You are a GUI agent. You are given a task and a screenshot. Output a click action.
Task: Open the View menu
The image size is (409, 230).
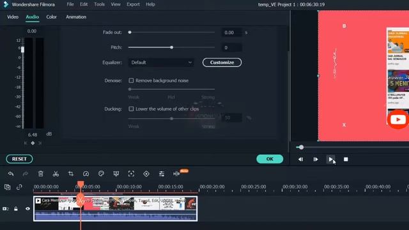pyautogui.click(x=116, y=4)
